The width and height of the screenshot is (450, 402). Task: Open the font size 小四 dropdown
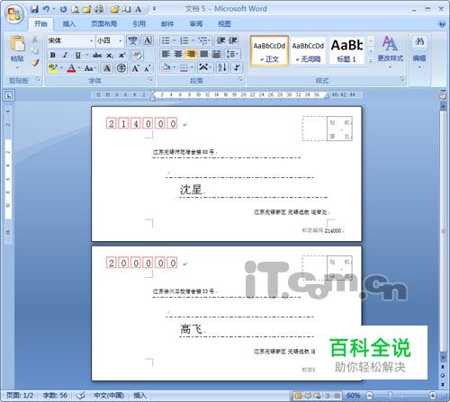pos(121,40)
